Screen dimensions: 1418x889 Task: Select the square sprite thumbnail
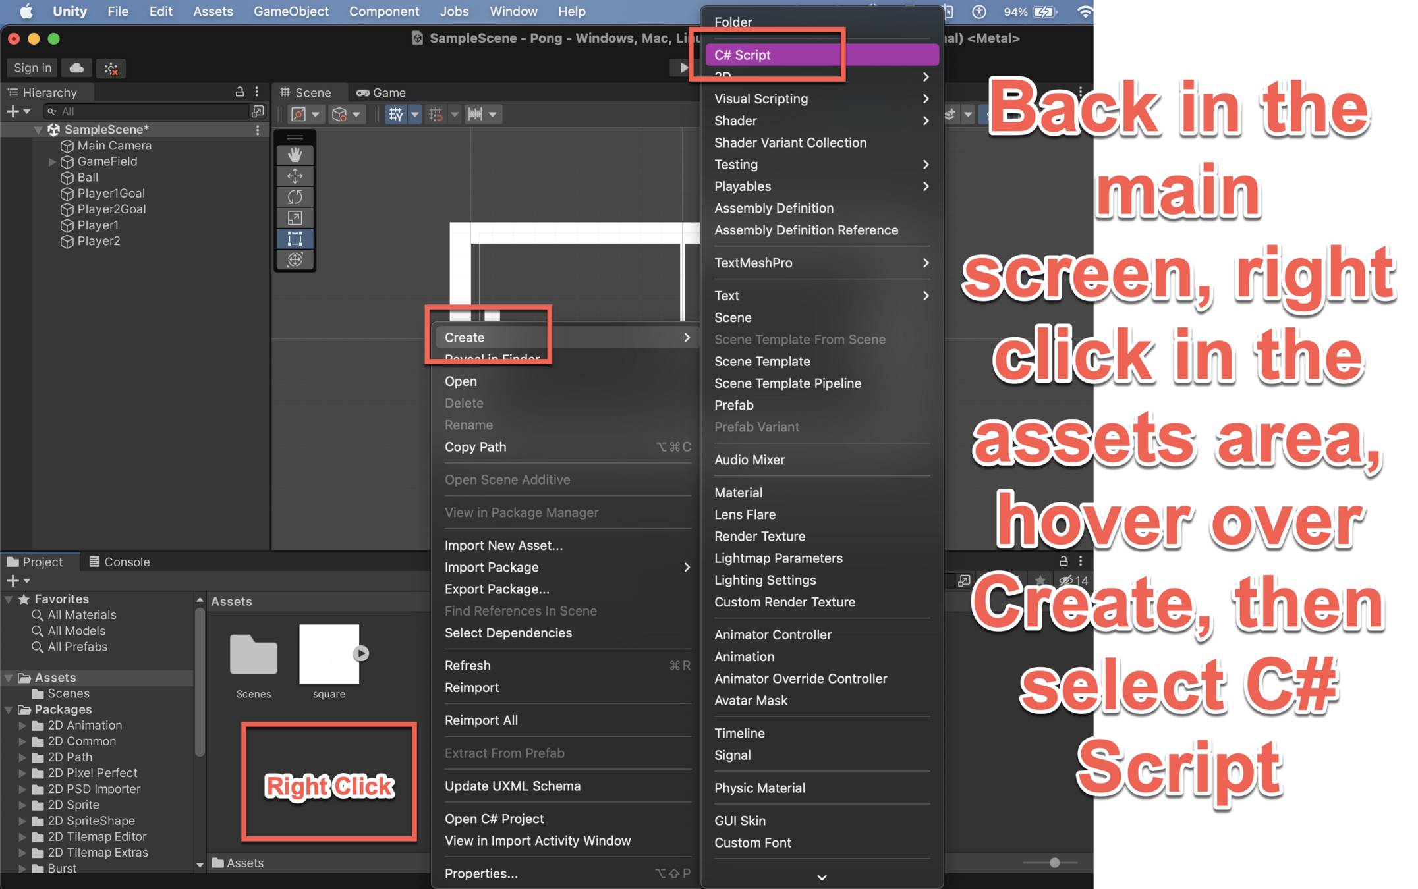(329, 654)
